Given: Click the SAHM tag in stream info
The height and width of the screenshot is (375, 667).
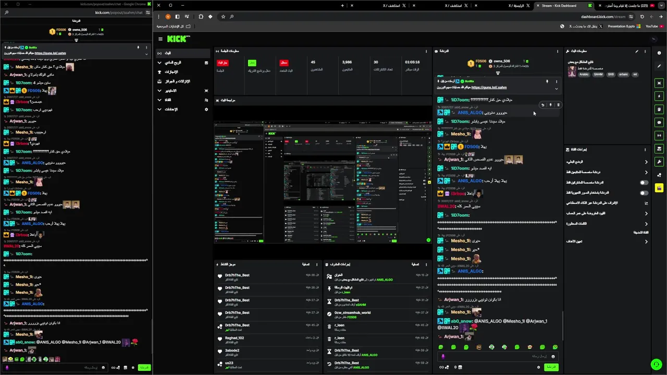Looking at the screenshot, I should pos(598,74).
